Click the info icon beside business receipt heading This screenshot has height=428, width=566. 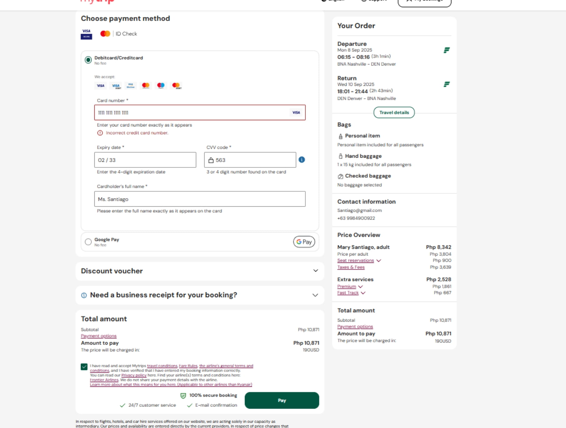pyautogui.click(x=84, y=295)
